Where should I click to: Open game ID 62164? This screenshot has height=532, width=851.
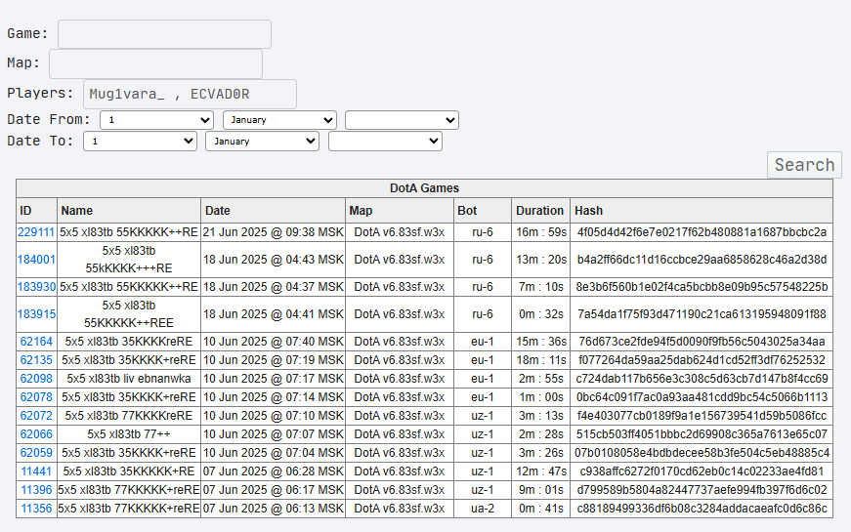coord(36,341)
